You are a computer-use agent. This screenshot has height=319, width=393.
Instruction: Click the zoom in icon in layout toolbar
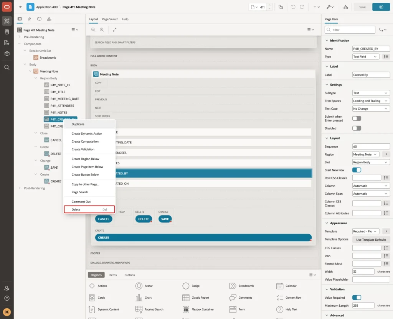(x=102, y=30)
